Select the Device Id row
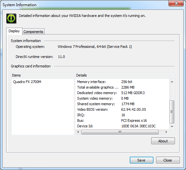Image resolution: width=186 pixels, height=170 pixels. click(x=122, y=126)
